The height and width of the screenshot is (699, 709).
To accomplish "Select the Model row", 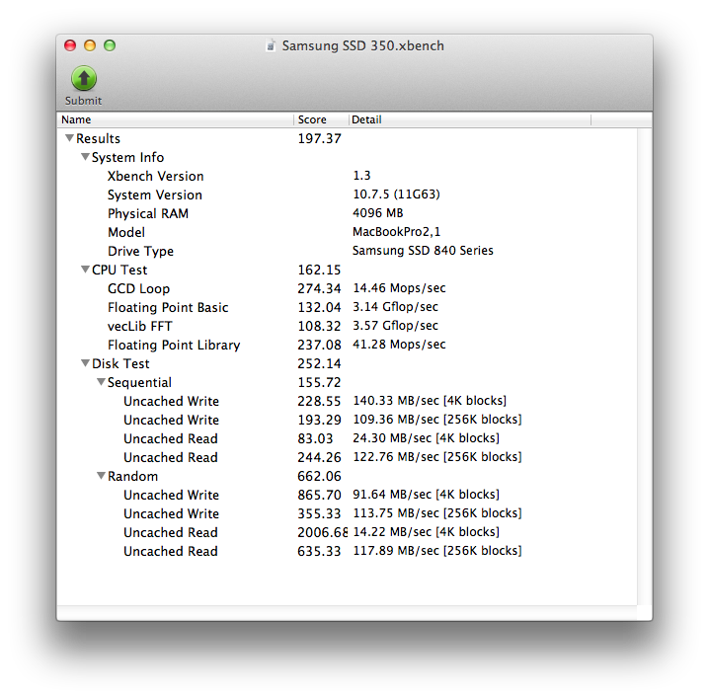I will pos(348,232).
